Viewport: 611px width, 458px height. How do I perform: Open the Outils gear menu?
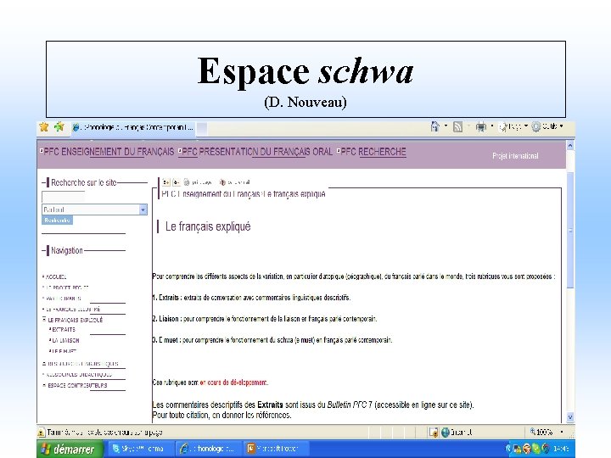[x=547, y=126]
